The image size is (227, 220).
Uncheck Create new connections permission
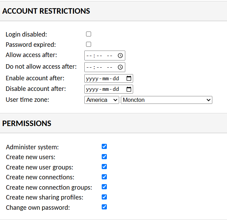tap(104, 177)
